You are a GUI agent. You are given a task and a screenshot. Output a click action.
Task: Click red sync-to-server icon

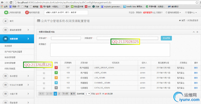[x=27, y=12]
